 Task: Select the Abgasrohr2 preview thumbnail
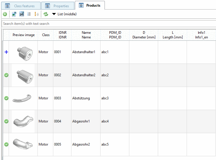(x=23, y=144)
